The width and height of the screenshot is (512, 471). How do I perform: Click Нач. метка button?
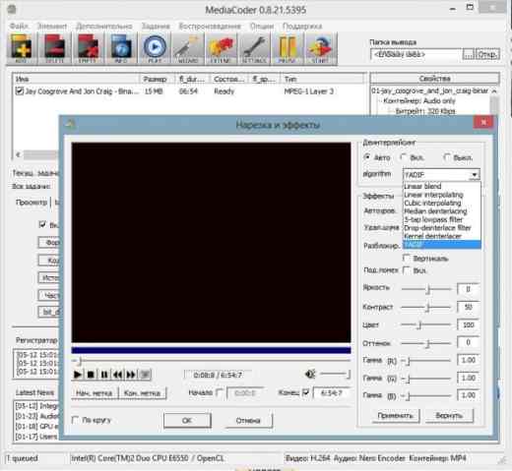pyautogui.click(x=95, y=392)
